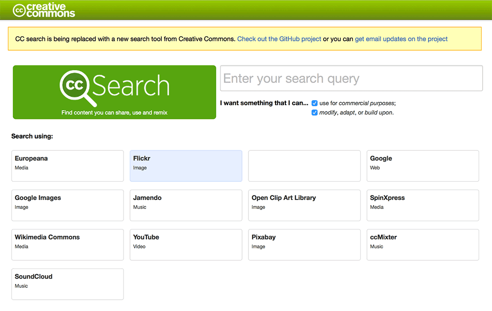Open 'get email updates on the project' link
Viewport: 492px width, 311px height.
[x=401, y=39]
